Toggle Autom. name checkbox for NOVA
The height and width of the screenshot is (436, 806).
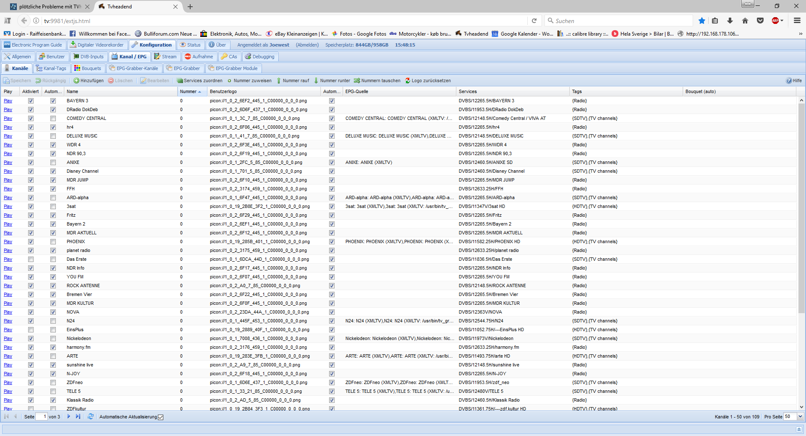tap(53, 312)
